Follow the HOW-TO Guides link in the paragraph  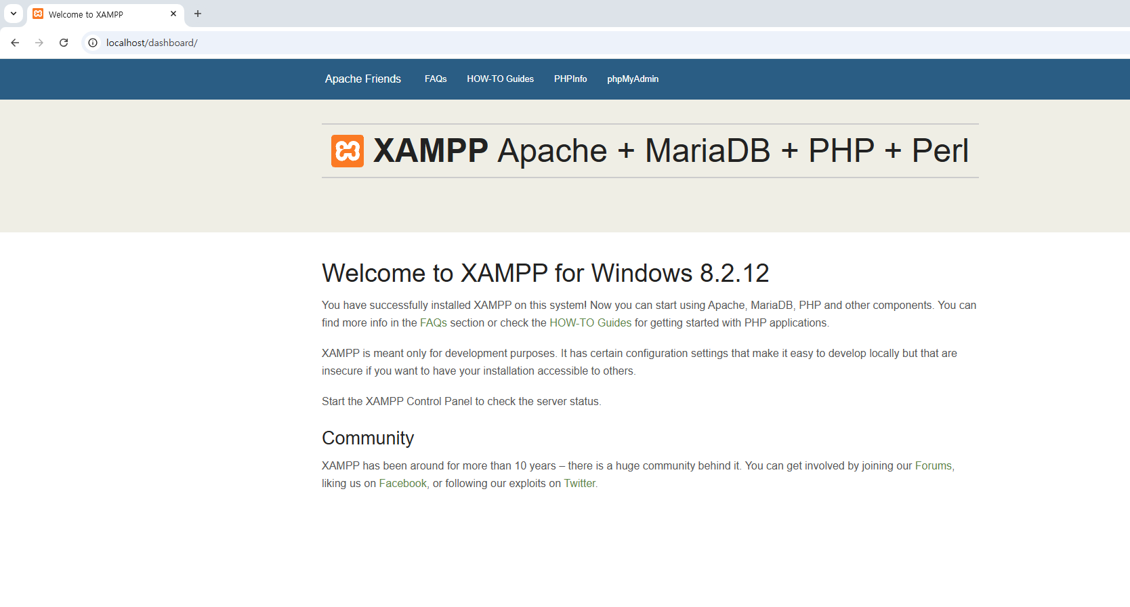[590, 323]
